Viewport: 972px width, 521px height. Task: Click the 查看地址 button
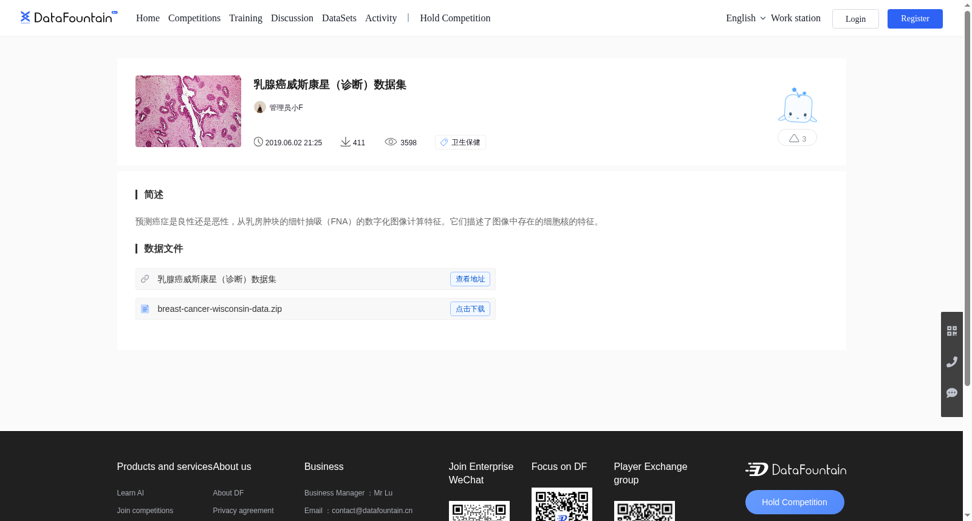click(470, 279)
